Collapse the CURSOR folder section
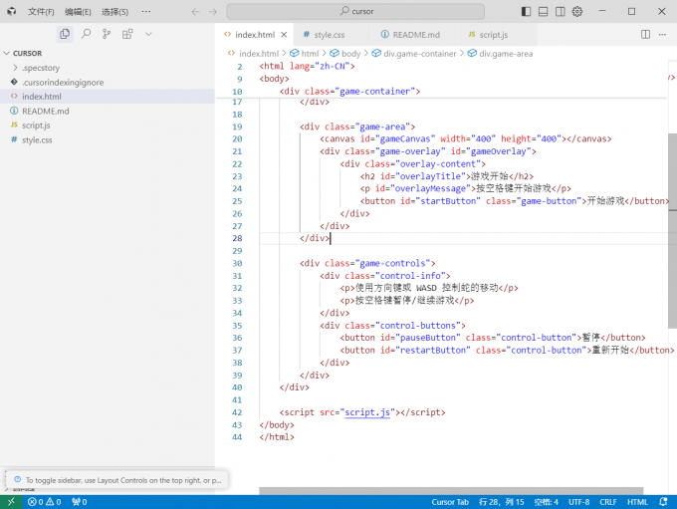Image resolution: width=677 pixels, height=509 pixels. pyautogui.click(x=108, y=53)
